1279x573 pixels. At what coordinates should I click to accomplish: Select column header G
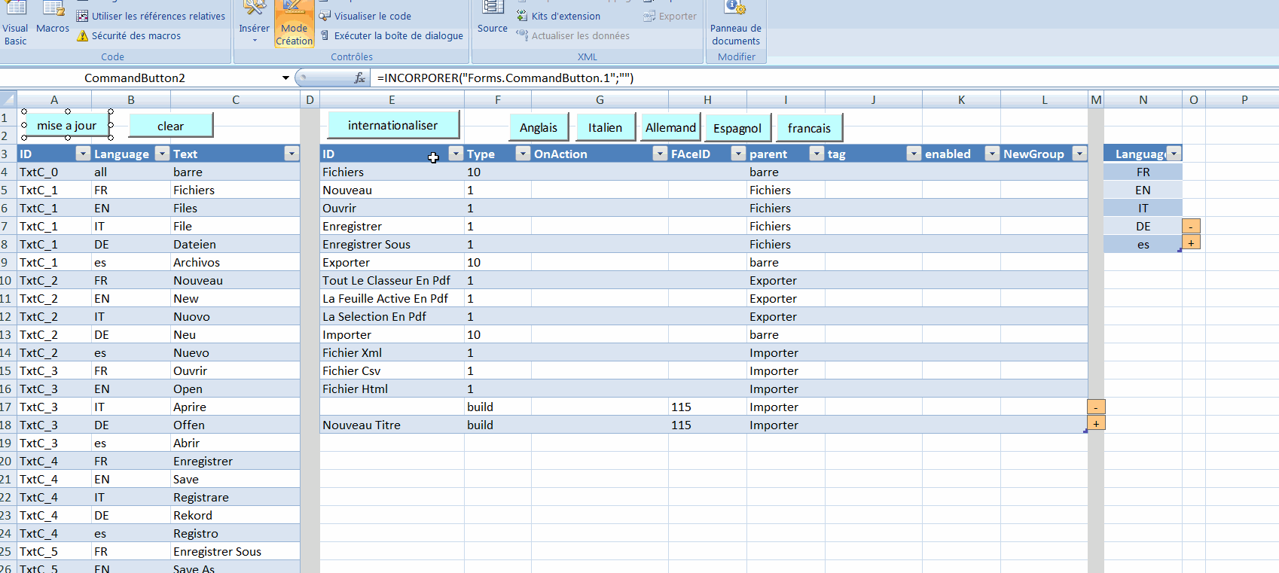click(600, 99)
